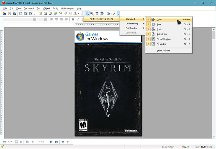Click the Italic formatting button
This screenshot has width=216, height=149.
78,19
